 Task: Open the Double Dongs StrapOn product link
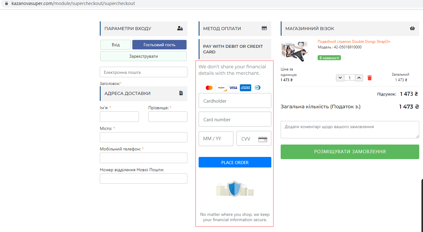[354, 42]
